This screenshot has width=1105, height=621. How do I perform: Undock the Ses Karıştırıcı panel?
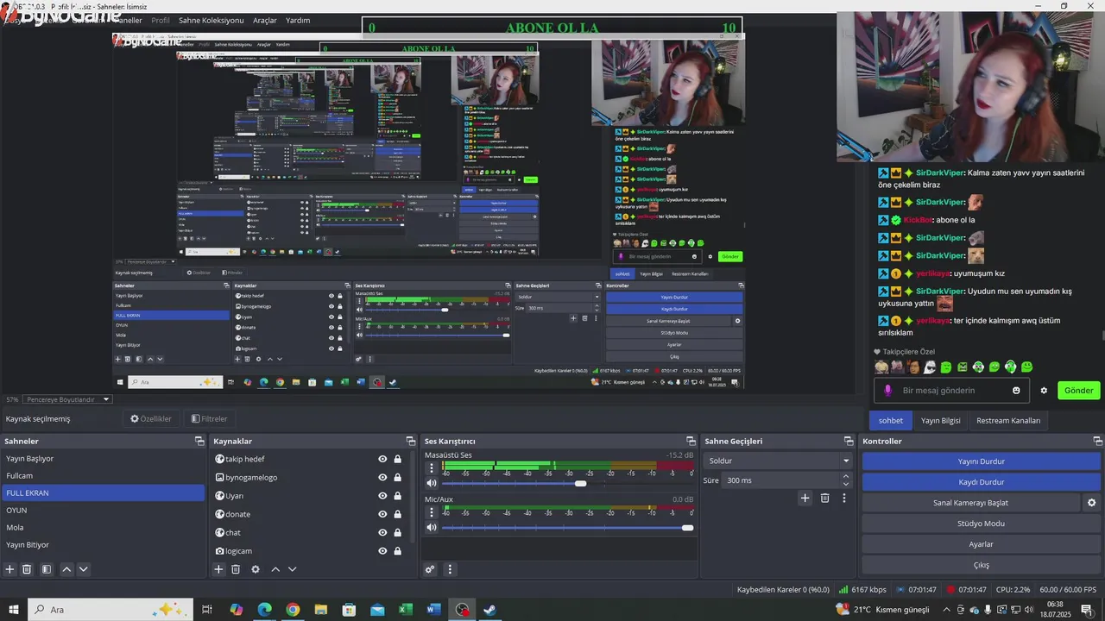691,441
